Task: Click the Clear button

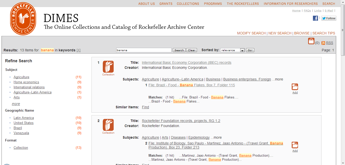Action: pos(191,50)
